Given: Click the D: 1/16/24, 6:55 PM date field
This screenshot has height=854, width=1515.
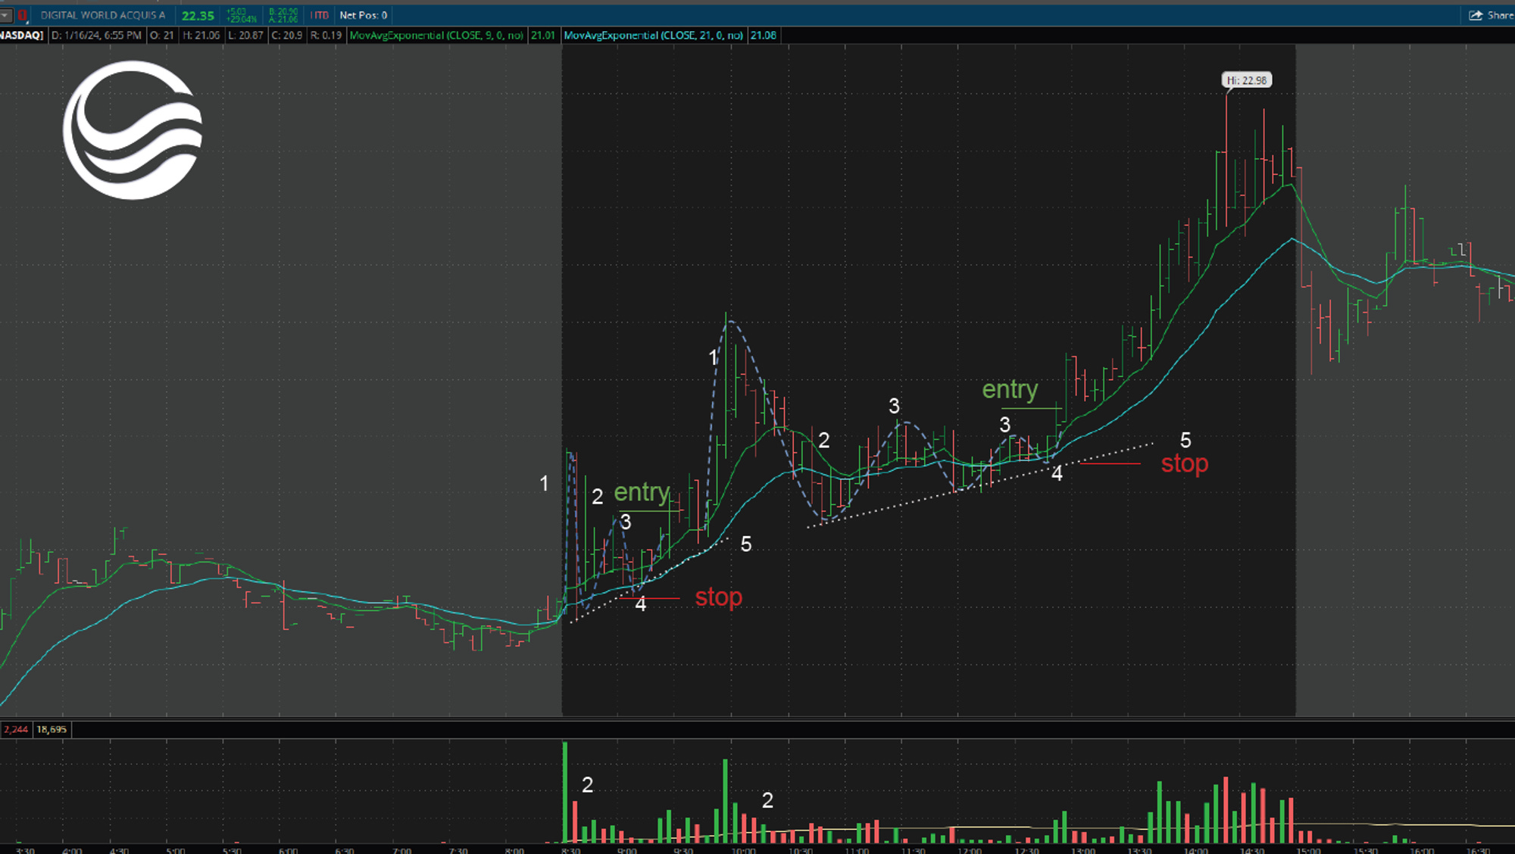Looking at the screenshot, I should coord(94,34).
